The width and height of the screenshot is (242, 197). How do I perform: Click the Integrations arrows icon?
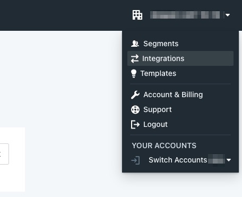(135, 58)
